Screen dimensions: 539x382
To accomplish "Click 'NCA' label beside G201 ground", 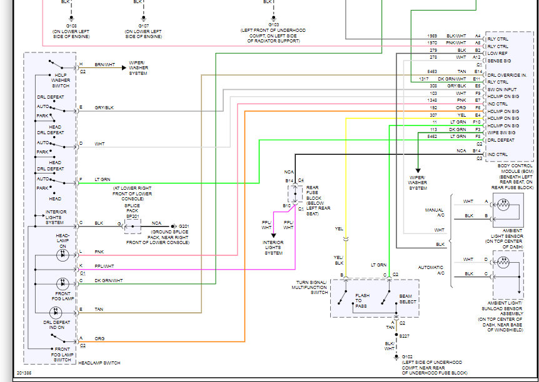I will tap(156, 223).
